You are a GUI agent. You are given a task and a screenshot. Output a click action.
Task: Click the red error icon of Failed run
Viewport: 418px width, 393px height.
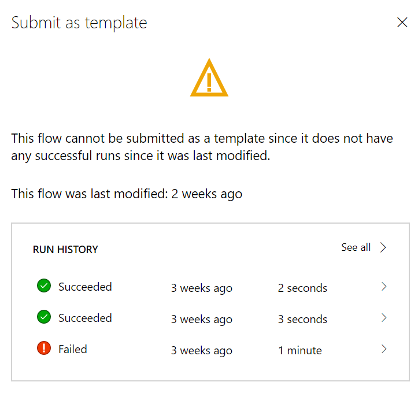[44, 348]
